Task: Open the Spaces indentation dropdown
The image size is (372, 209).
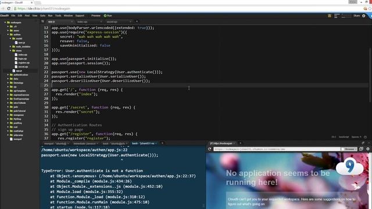Action: click(356, 137)
